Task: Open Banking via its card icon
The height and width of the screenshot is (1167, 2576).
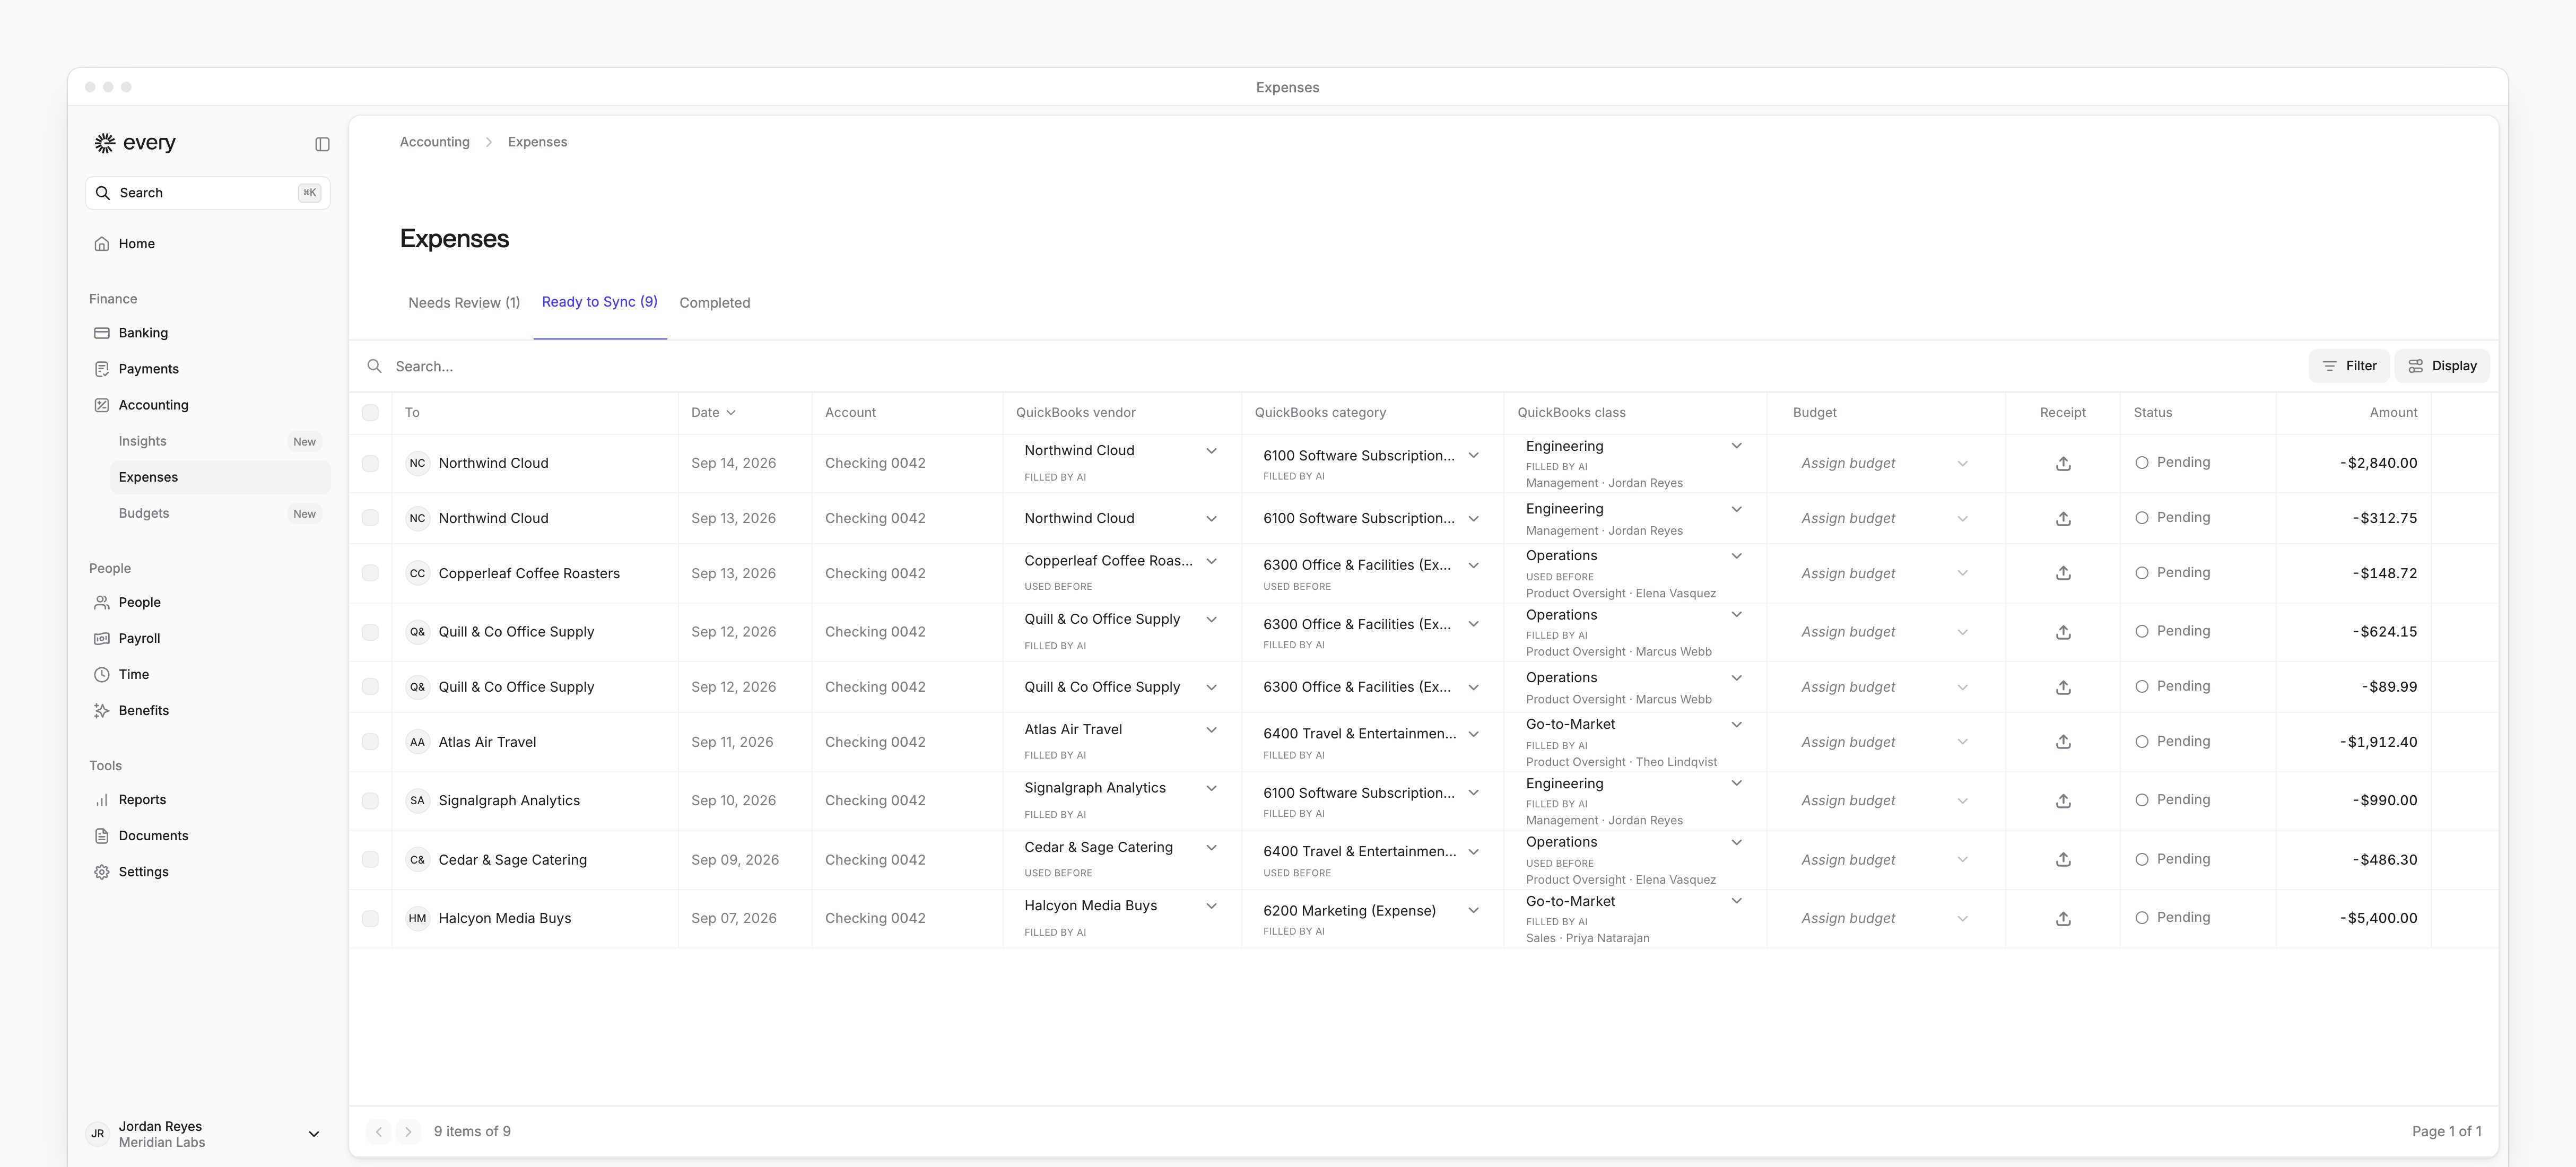Action: [102, 333]
